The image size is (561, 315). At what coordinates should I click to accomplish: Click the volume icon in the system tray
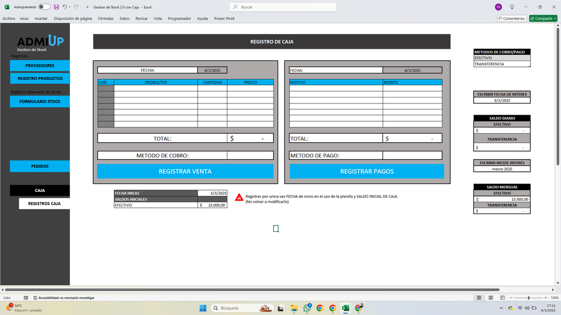click(526, 308)
